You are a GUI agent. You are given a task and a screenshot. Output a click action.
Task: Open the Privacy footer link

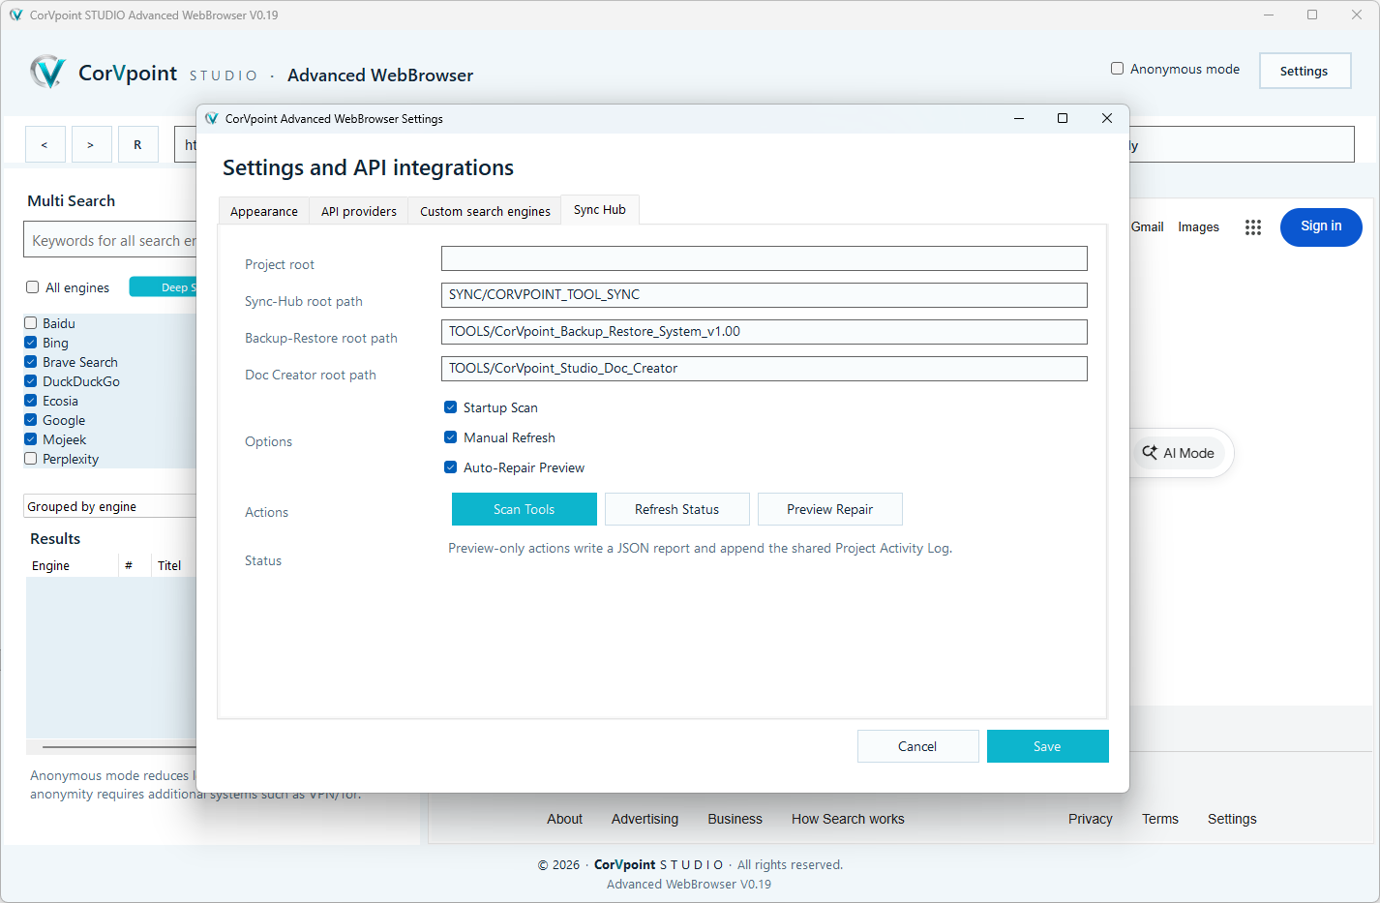pos(1091,819)
